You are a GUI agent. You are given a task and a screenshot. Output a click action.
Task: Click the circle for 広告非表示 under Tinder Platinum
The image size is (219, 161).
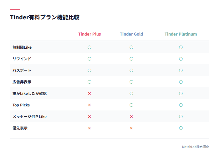(181, 82)
